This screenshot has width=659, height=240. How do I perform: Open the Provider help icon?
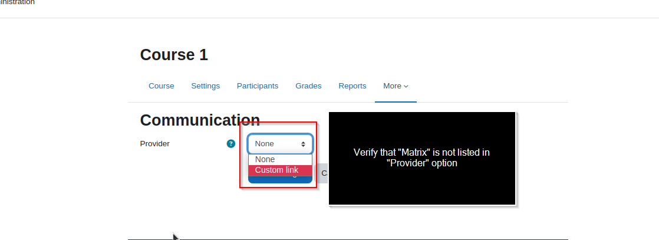(230, 144)
